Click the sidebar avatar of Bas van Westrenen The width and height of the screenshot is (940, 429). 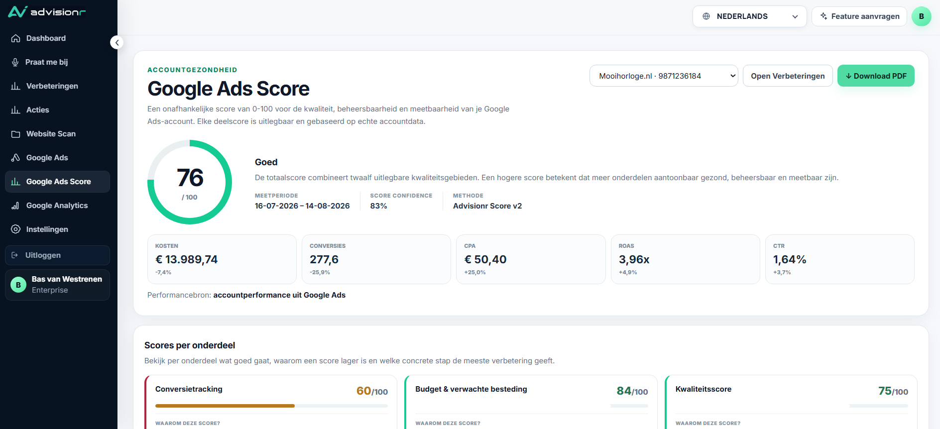[x=18, y=285]
